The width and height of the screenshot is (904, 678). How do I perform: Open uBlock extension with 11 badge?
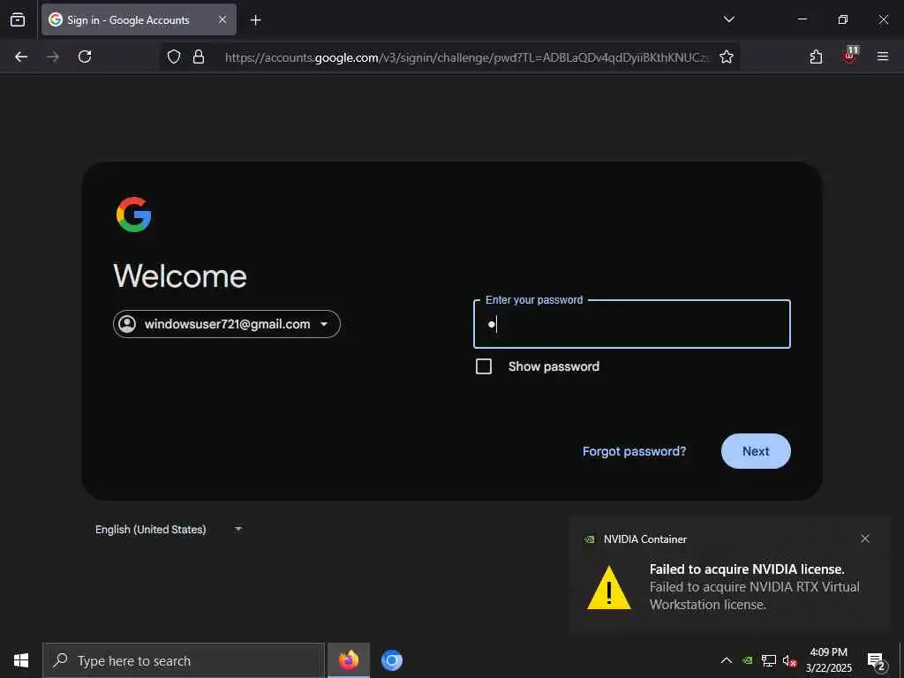849,56
